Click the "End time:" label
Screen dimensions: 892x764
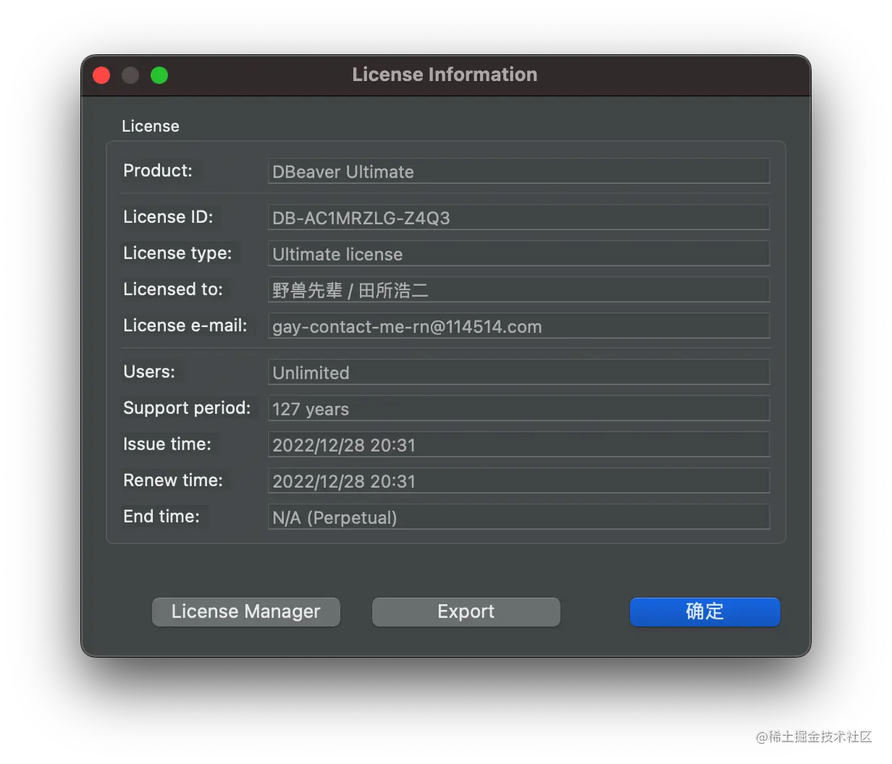[x=161, y=517]
